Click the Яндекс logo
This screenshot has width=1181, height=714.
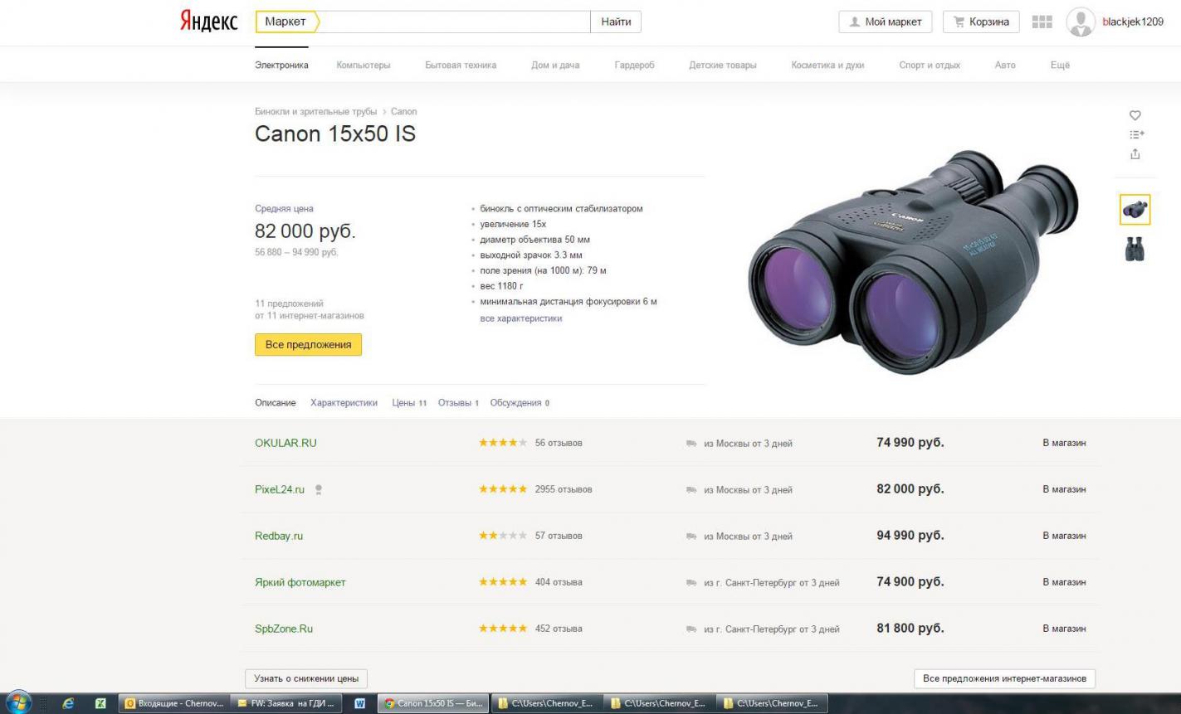click(x=208, y=22)
